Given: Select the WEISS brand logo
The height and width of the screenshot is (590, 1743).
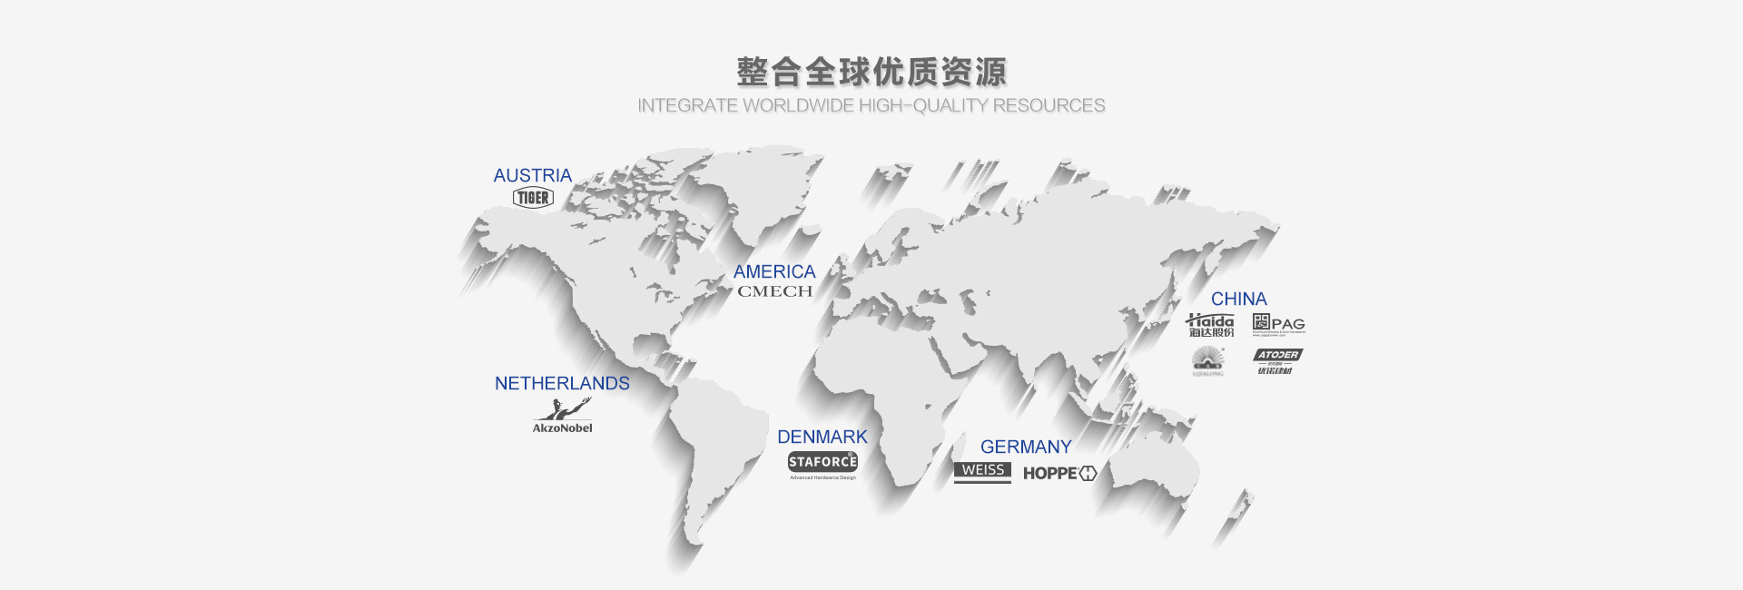Looking at the screenshot, I should [x=982, y=471].
